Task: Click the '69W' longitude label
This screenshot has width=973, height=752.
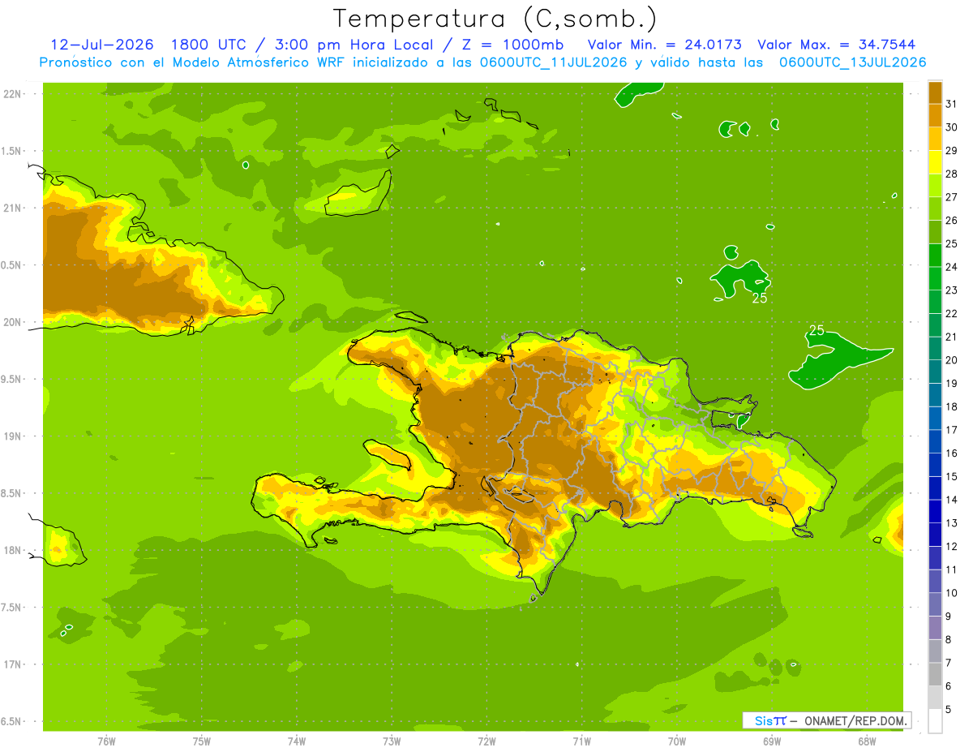Action: tap(772, 741)
